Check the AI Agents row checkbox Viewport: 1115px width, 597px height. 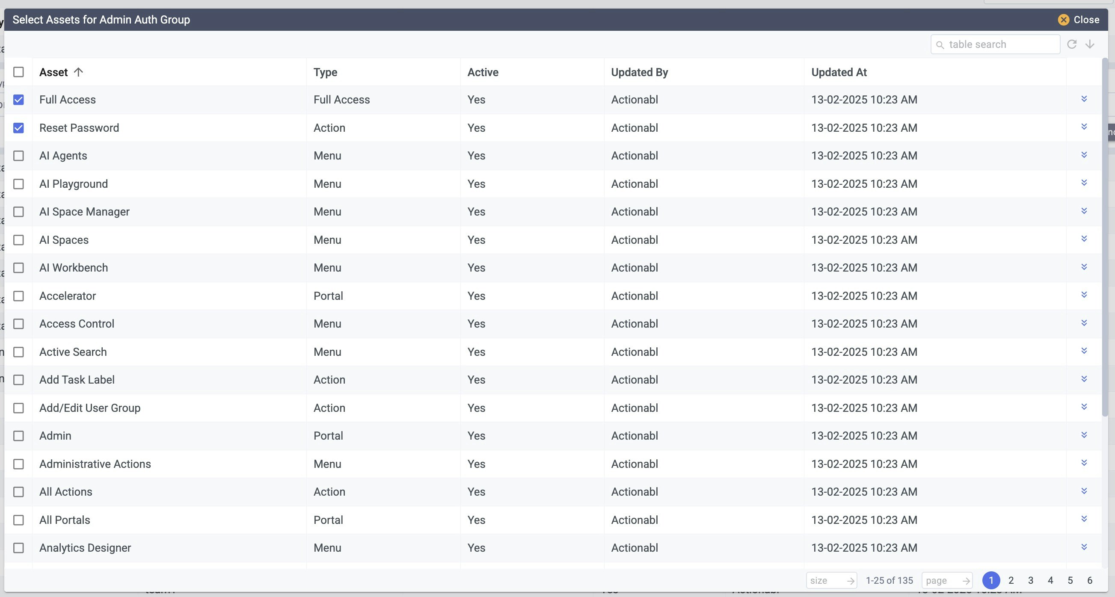(19, 156)
